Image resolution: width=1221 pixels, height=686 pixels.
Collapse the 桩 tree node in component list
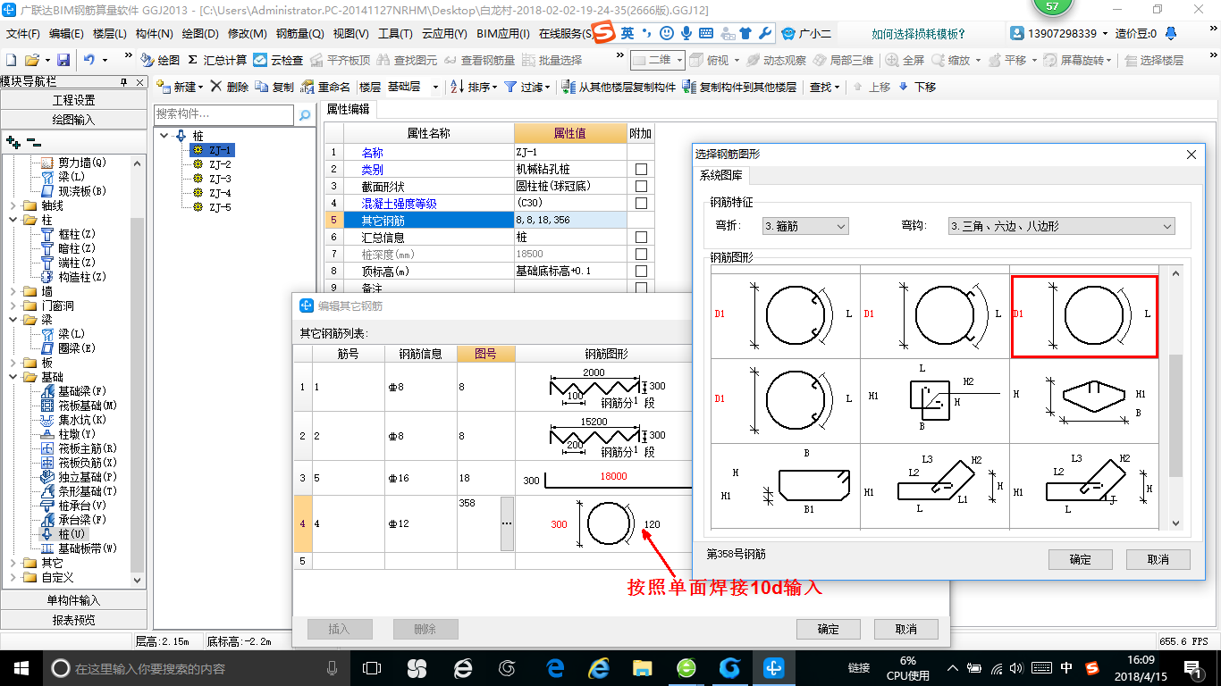[164, 136]
